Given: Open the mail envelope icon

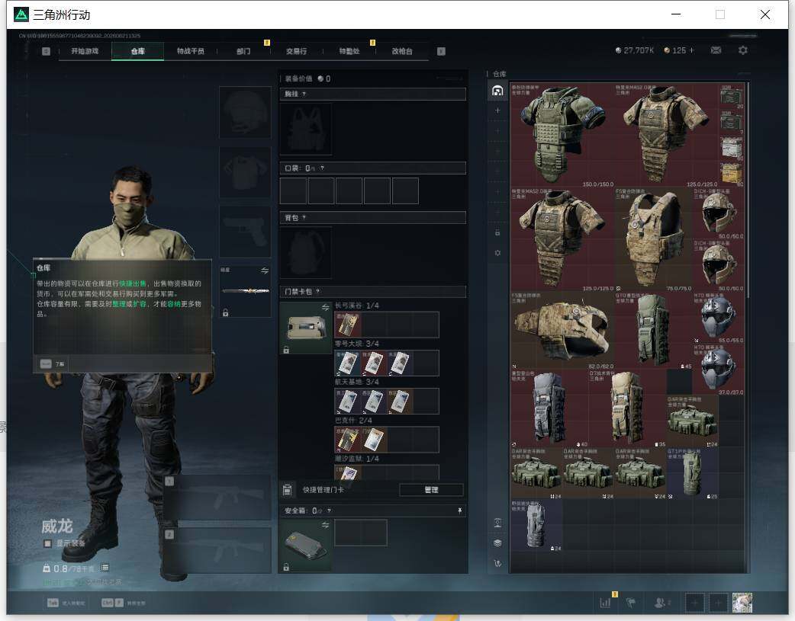Looking at the screenshot, I should (x=716, y=50).
